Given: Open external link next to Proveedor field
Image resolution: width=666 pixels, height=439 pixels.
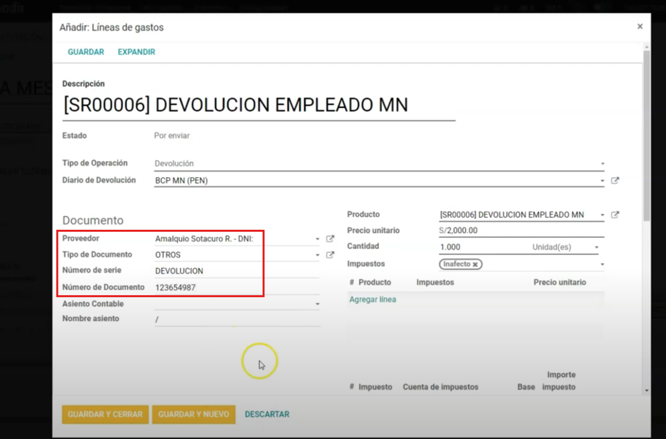Looking at the screenshot, I should pyautogui.click(x=330, y=239).
